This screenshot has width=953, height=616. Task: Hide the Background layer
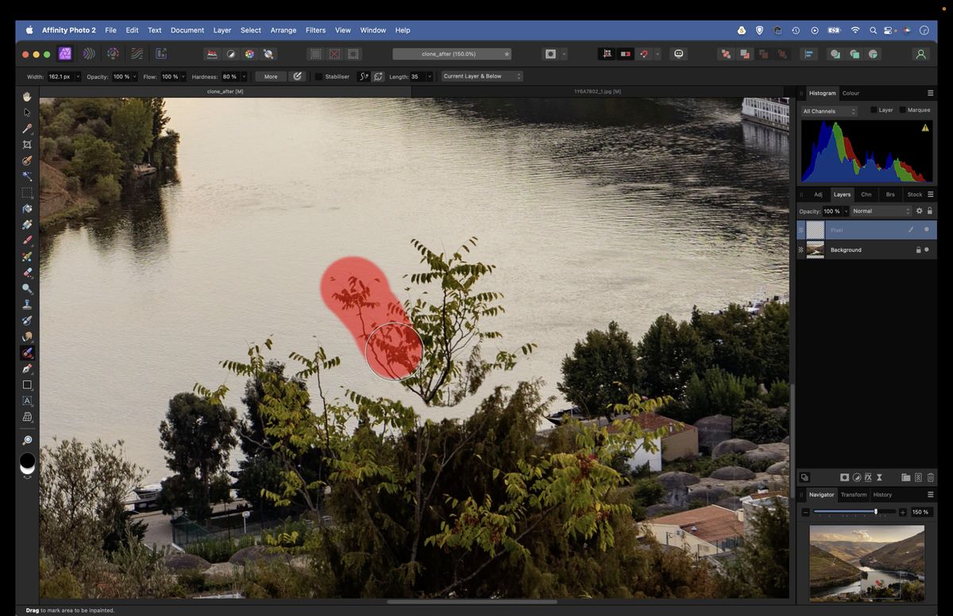925,250
